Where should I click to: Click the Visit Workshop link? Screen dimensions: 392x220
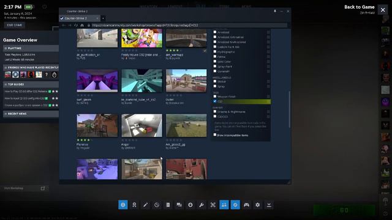coord(13,188)
